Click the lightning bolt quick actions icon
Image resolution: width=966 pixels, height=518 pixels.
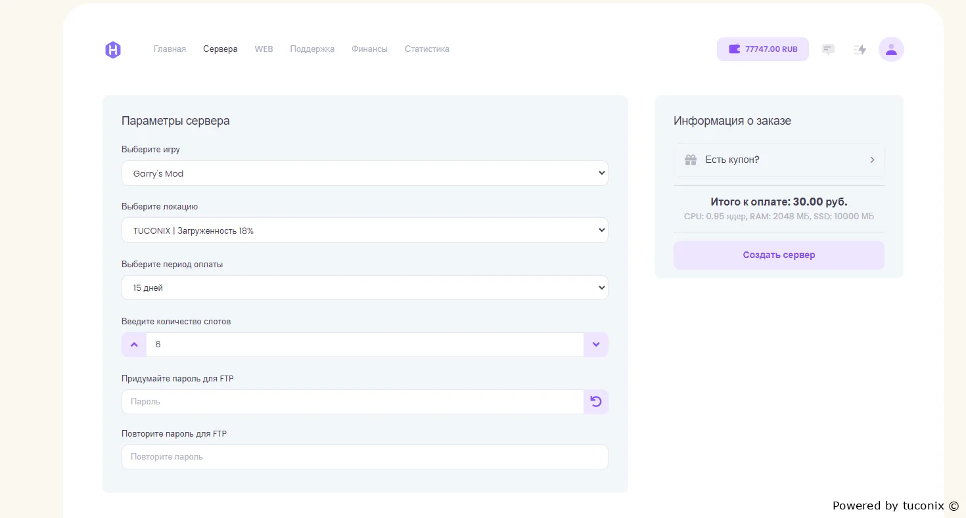pos(860,49)
